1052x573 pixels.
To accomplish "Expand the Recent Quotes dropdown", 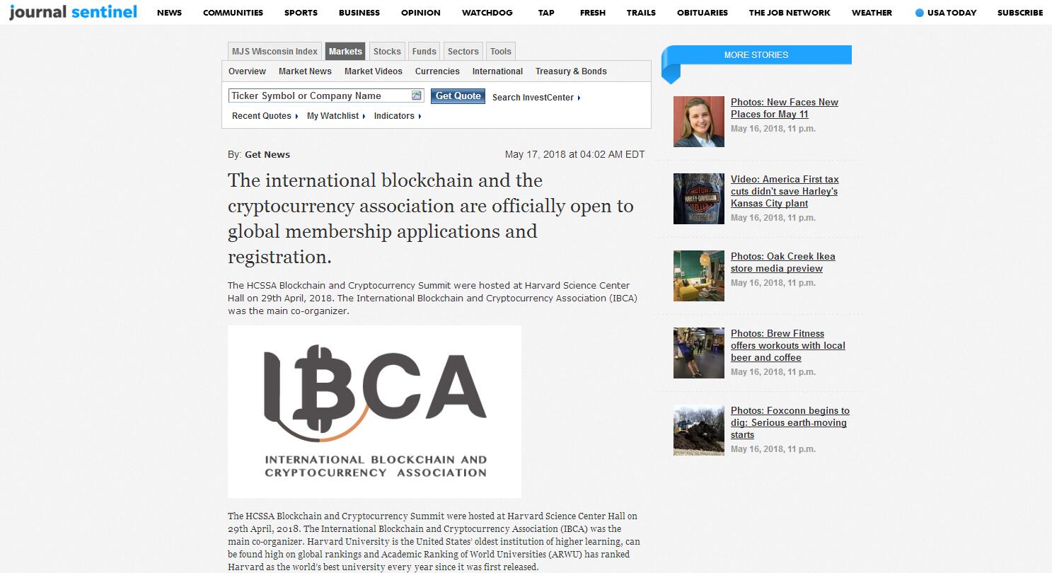I will pos(265,116).
